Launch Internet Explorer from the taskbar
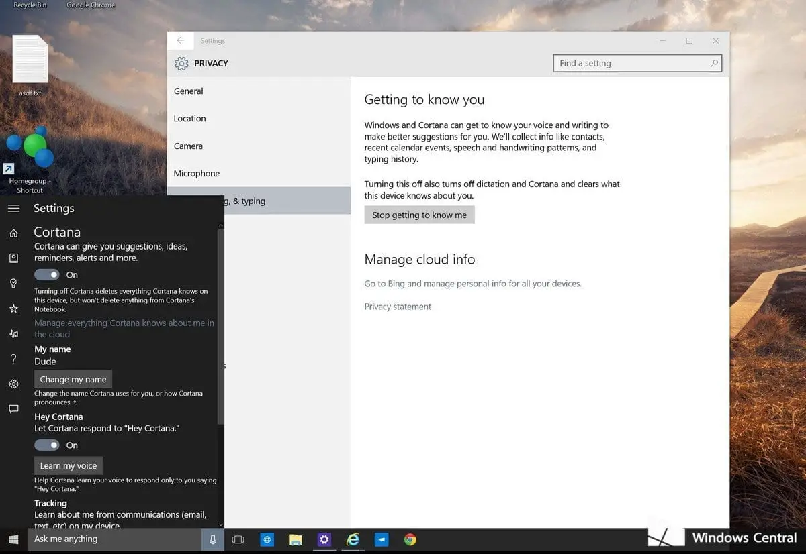This screenshot has height=554, width=806. (x=353, y=539)
